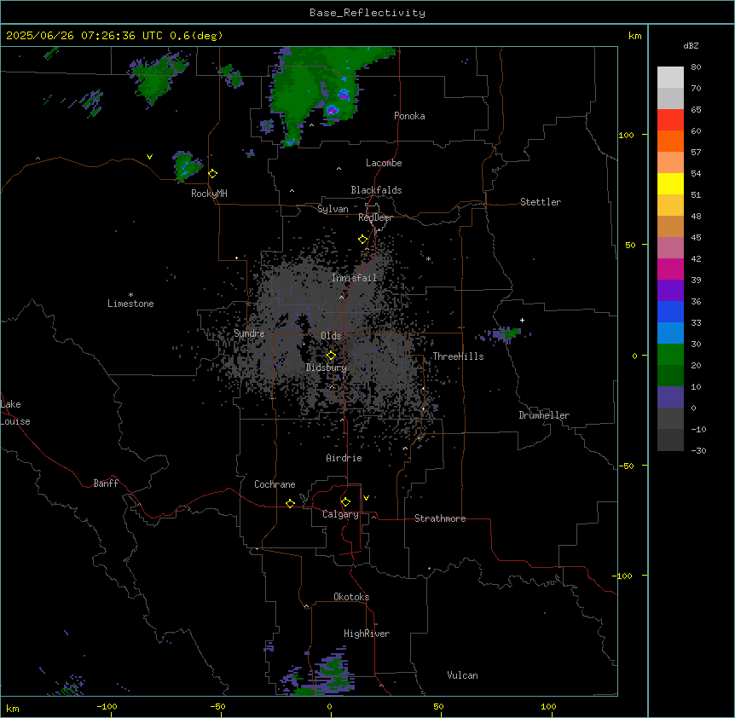Click the white plus marker north of Drumheller
The image size is (735, 718).
[522, 320]
